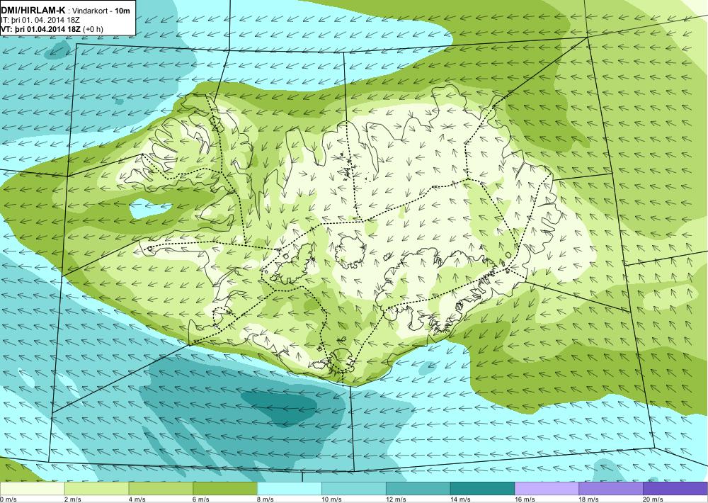The image size is (708, 503).
Task: Click the turquoise 10–12 m/s legend swatch
Action: pos(354,489)
